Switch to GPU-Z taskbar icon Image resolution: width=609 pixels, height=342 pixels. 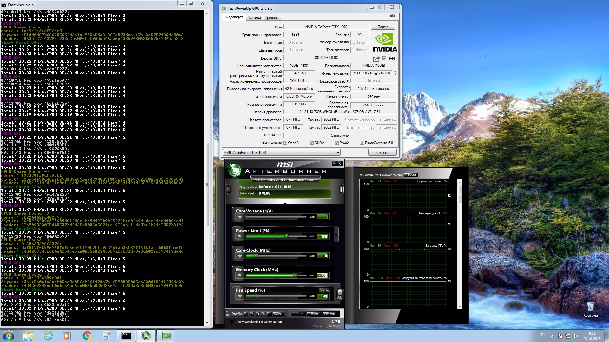(x=166, y=336)
